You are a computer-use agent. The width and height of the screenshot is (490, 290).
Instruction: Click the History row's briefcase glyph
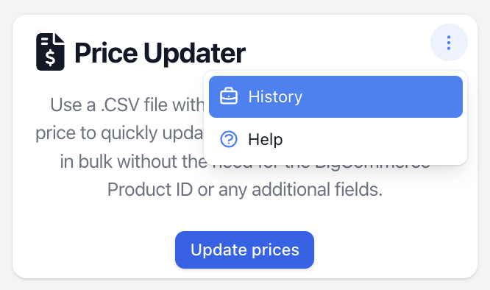[229, 96]
